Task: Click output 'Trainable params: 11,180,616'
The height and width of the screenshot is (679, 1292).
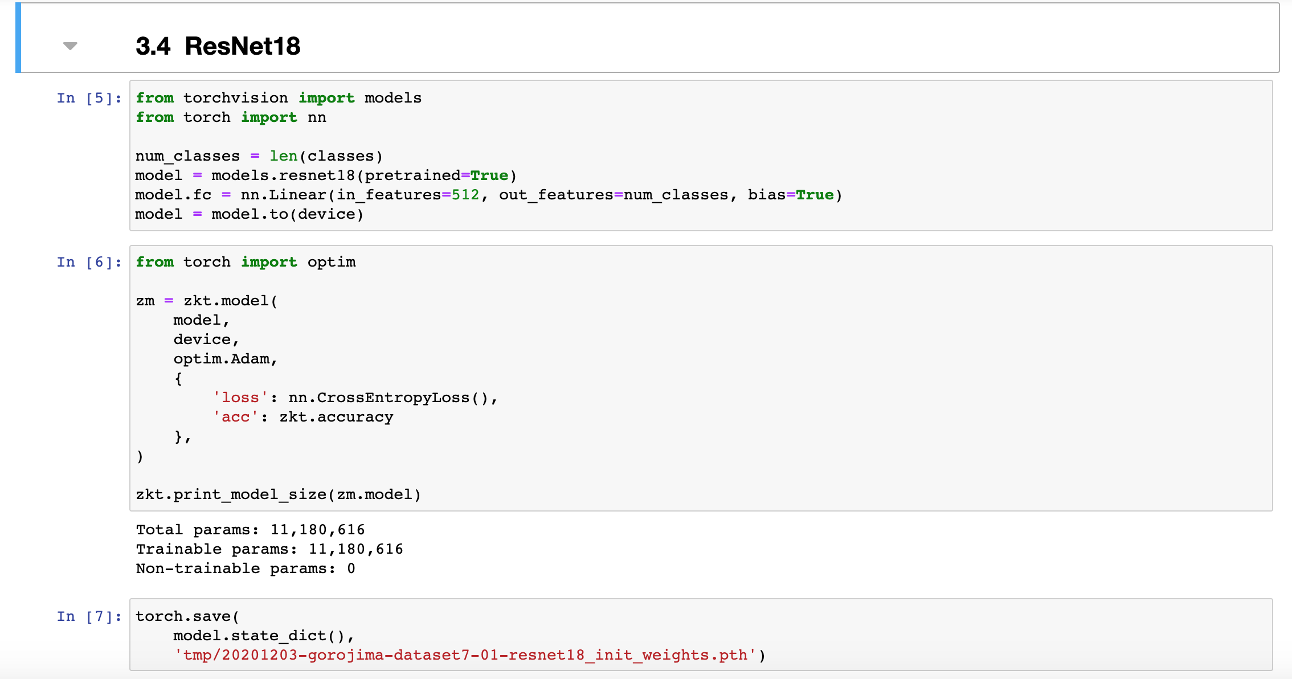Action: (x=269, y=549)
